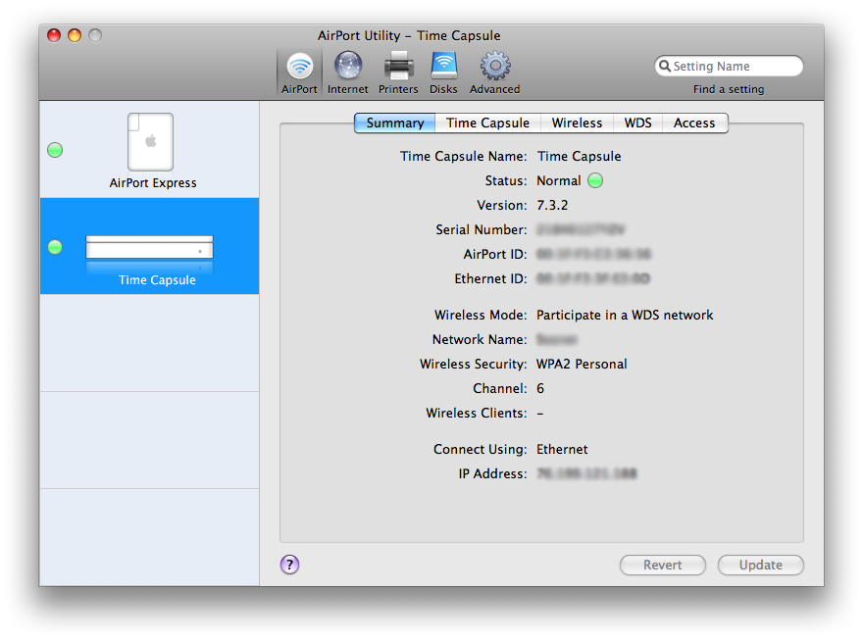The image size is (863, 640).
Task: Click the blurred Network Name value
Action: (x=557, y=339)
